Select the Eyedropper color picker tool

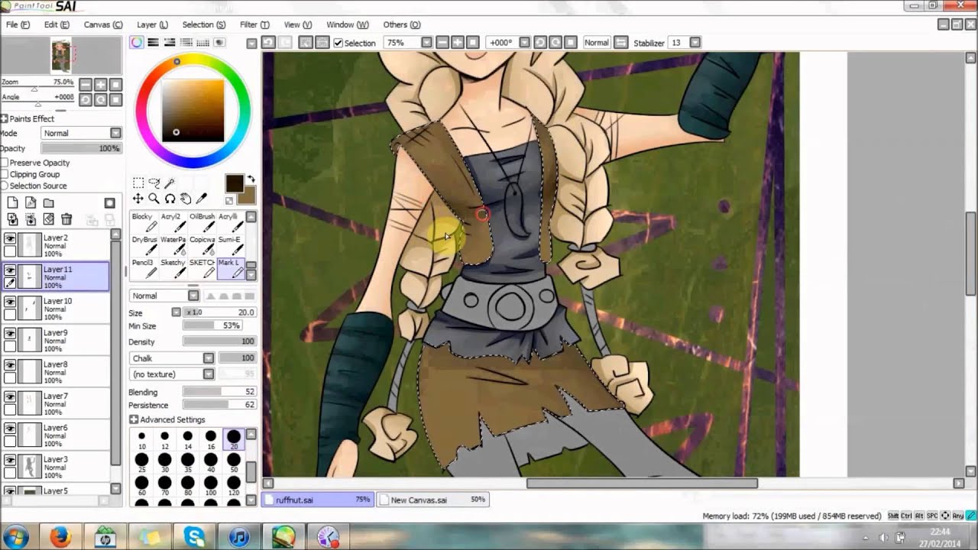(202, 199)
